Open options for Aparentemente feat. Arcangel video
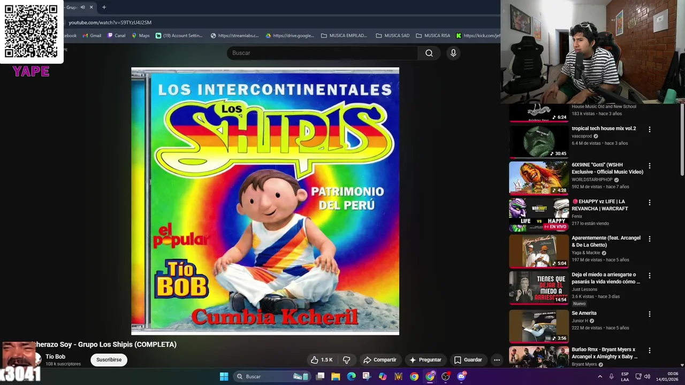The height and width of the screenshot is (385, 685). tap(649, 239)
